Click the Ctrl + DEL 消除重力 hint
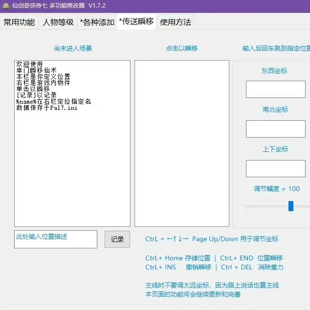The height and width of the screenshot is (310, 310). [x=252, y=267]
